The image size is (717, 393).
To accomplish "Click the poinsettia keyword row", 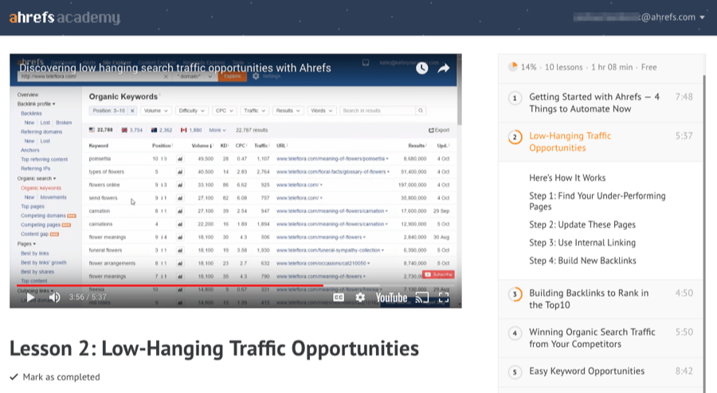I will [269, 159].
